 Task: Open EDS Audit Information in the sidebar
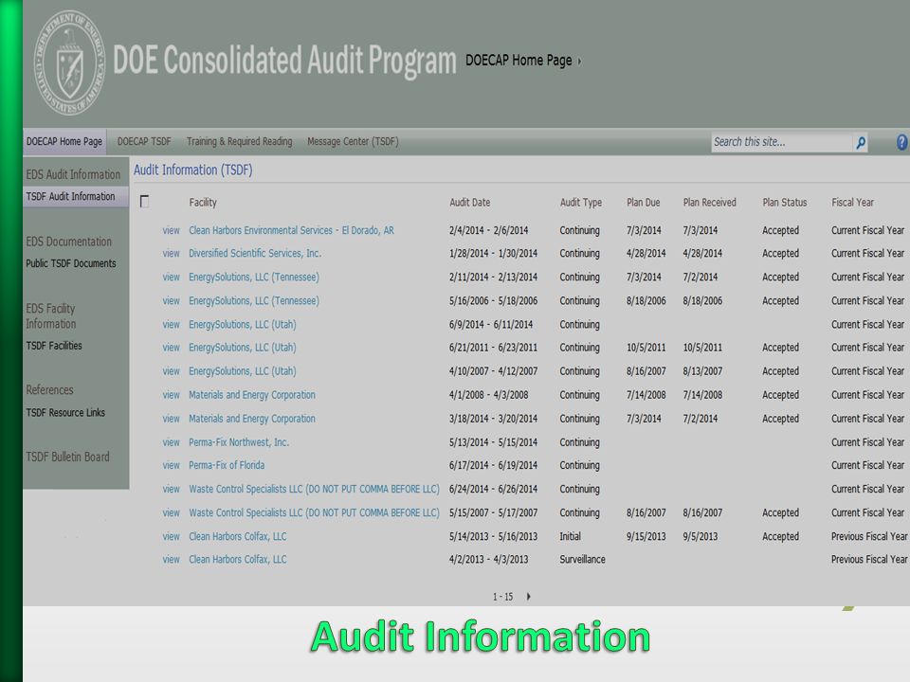(73, 174)
